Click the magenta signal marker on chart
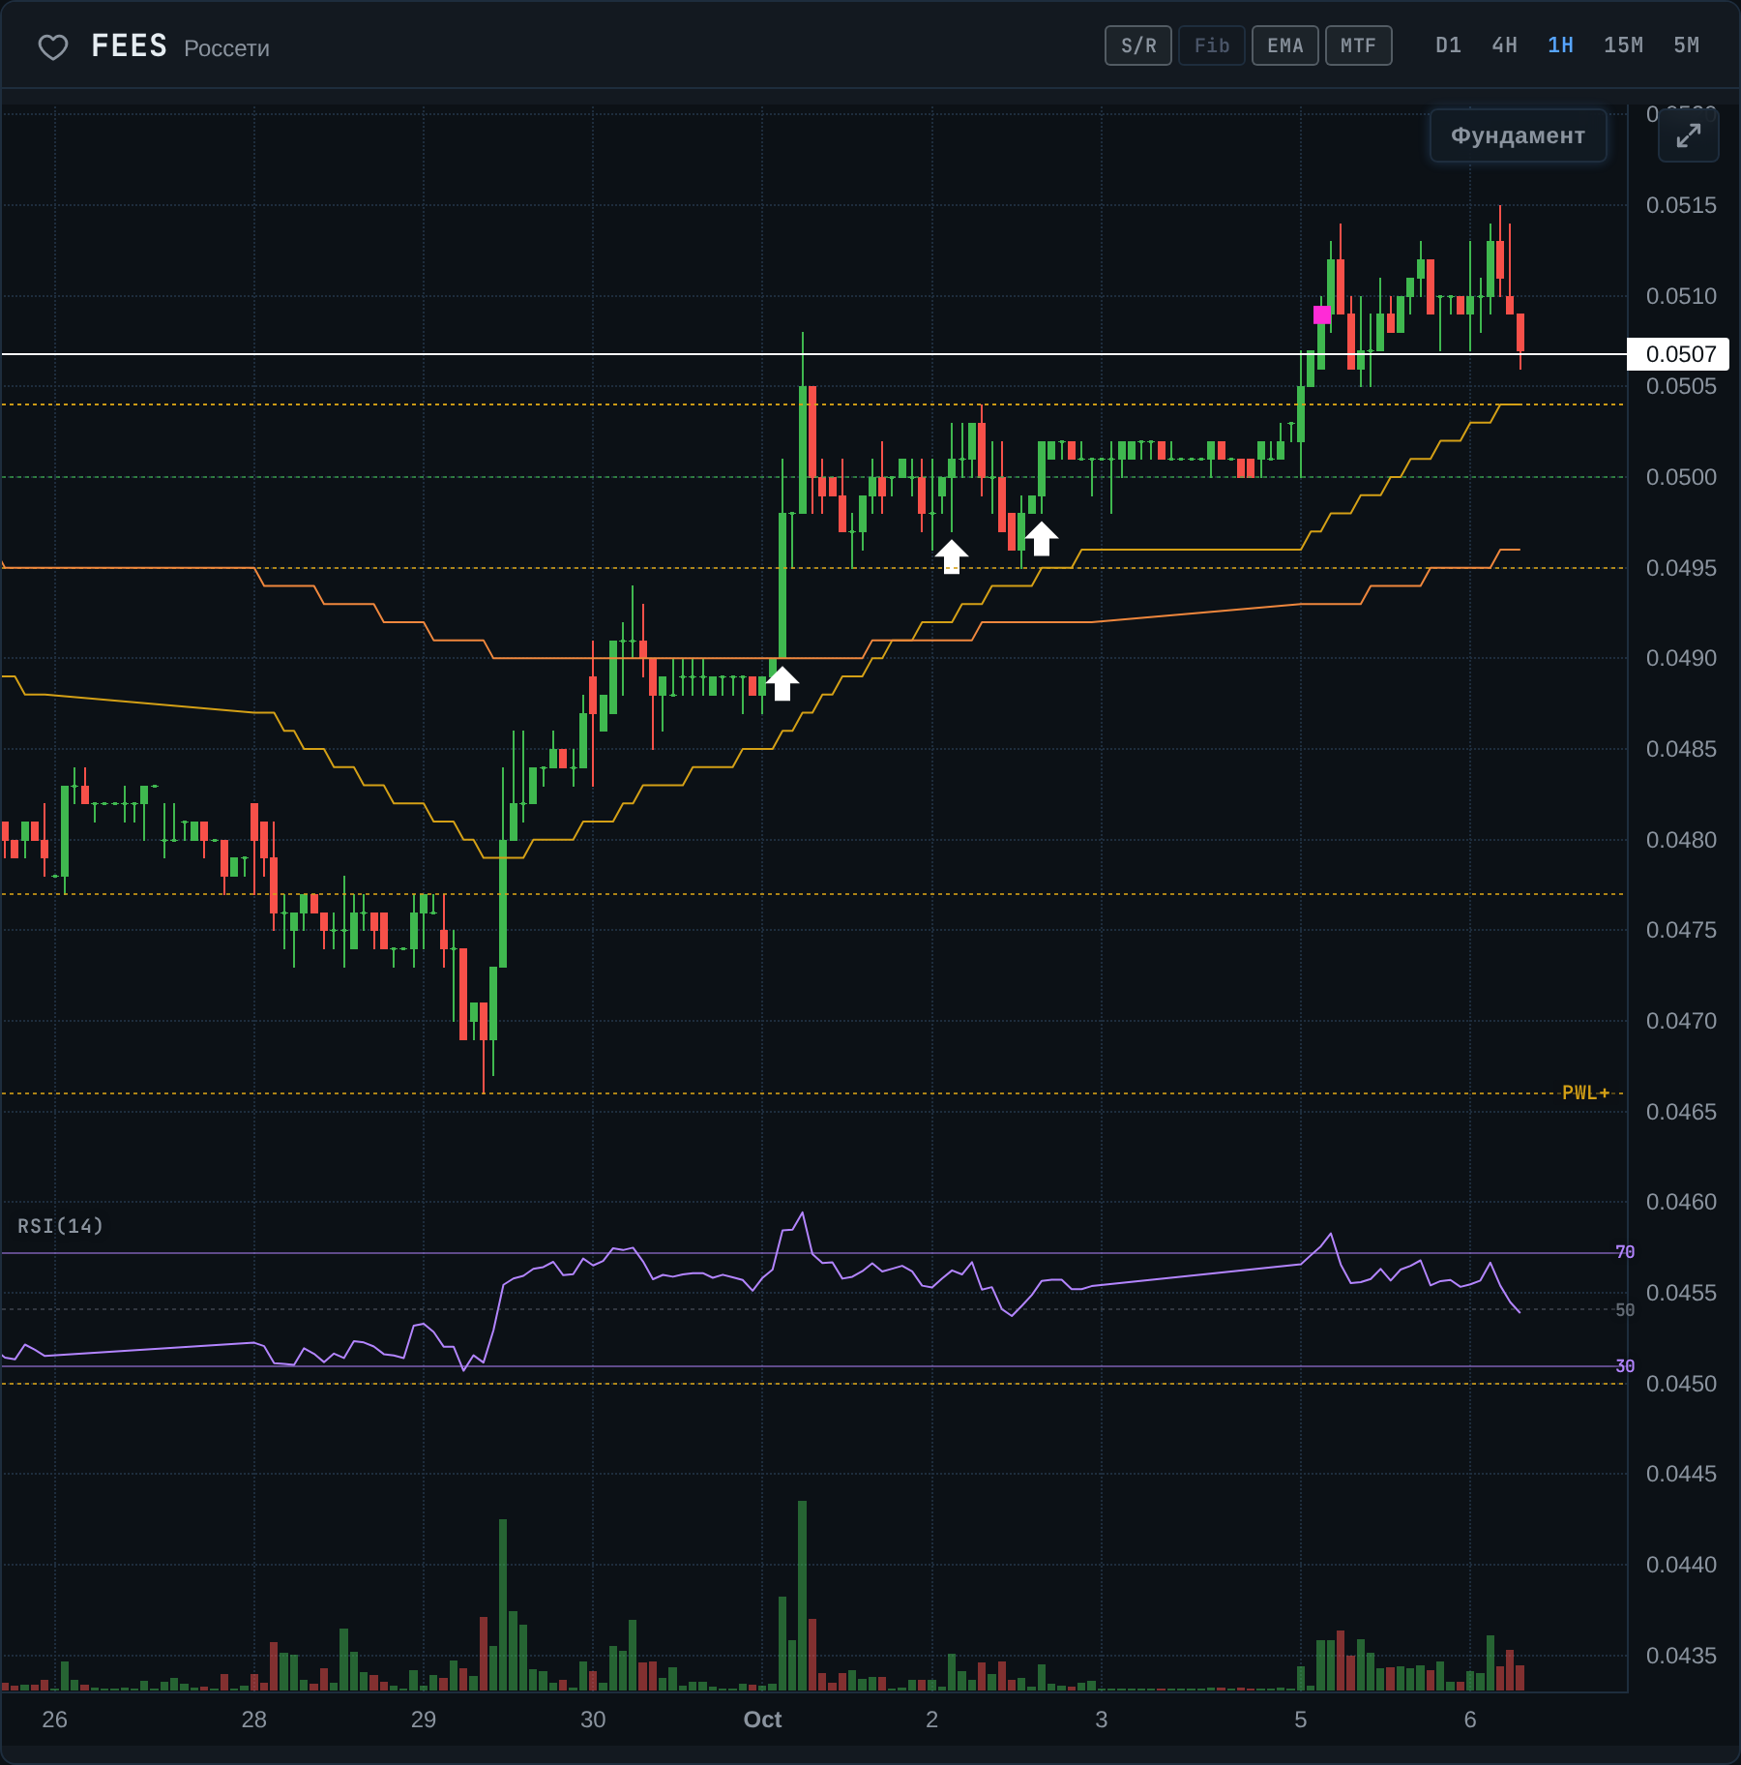 [1321, 314]
